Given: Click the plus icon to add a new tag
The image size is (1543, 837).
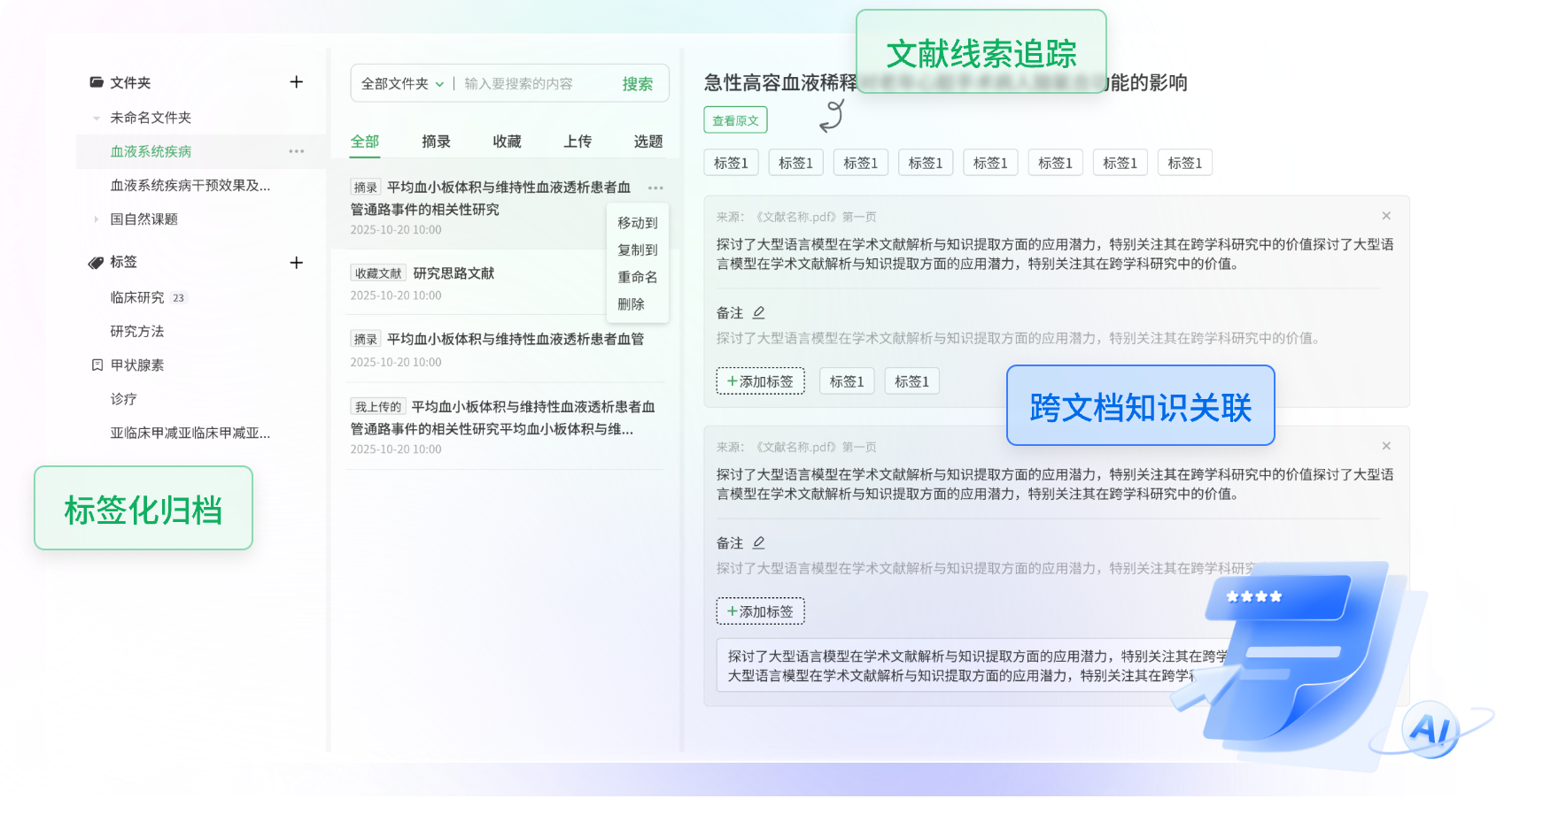Looking at the screenshot, I should [x=297, y=263].
